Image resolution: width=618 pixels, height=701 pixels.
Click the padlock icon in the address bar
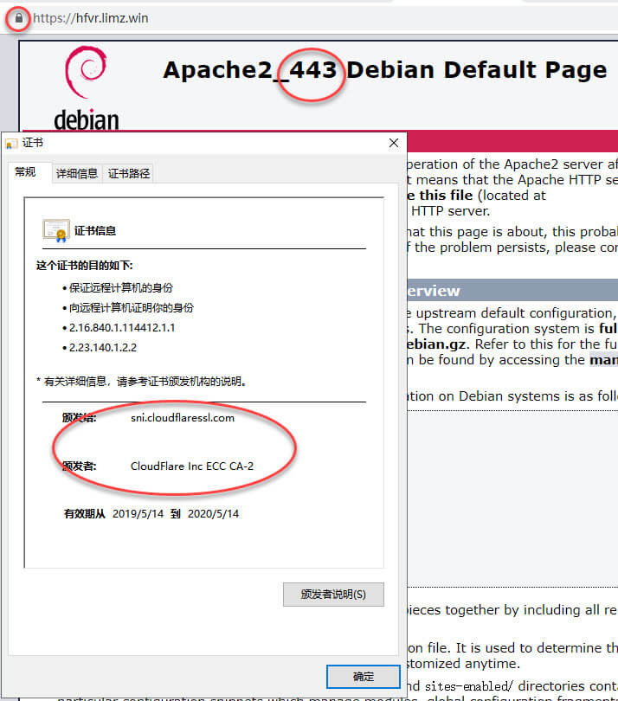coord(19,18)
